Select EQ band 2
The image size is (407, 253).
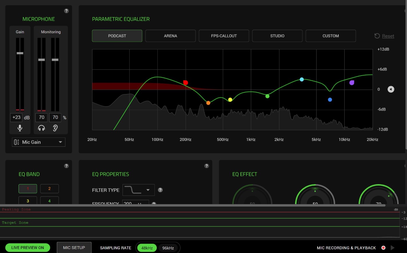[49, 189]
